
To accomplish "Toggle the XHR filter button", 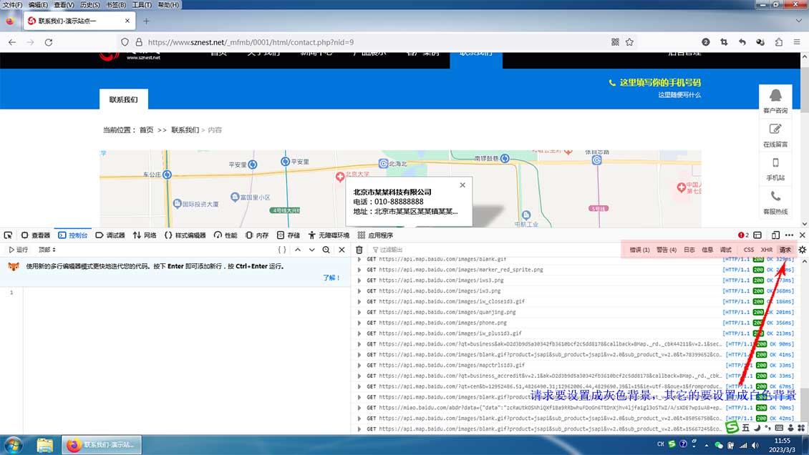I will click(767, 250).
